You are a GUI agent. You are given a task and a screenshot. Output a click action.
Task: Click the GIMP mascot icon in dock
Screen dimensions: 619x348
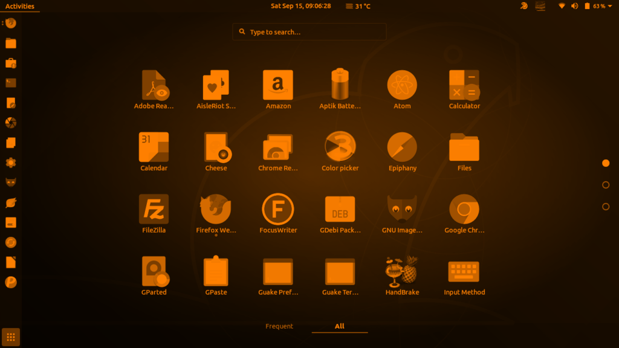[x=11, y=182]
